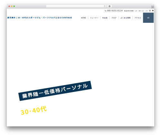Click the yellow 30・40代 heading text
Viewport: 161px width, 136px height.
[x=33, y=110]
